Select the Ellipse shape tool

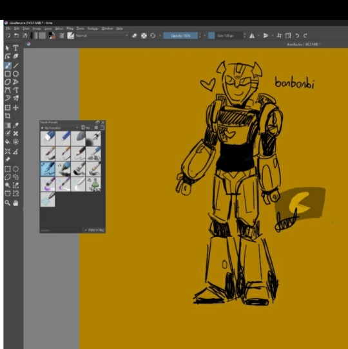15,73
